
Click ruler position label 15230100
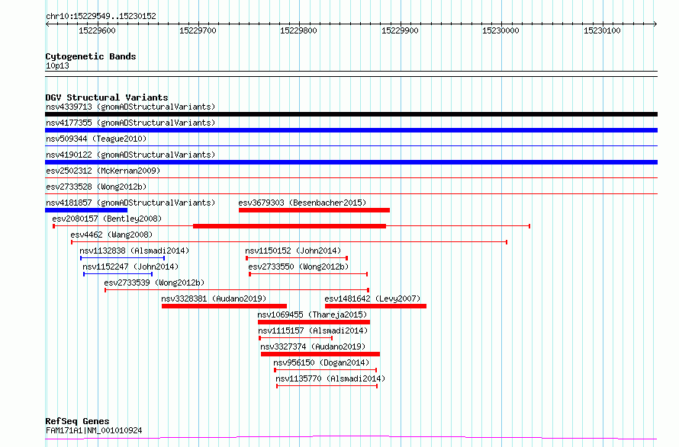(x=602, y=30)
